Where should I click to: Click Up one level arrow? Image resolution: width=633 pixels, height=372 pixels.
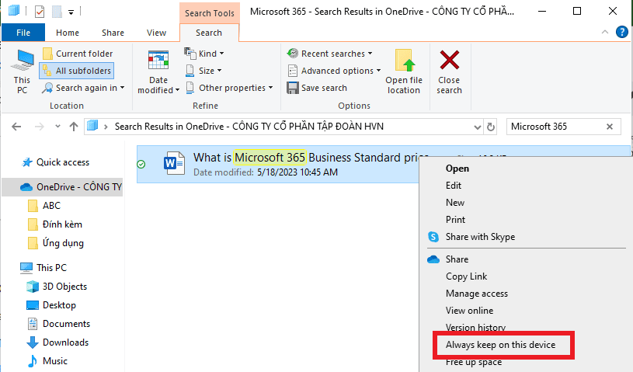(74, 127)
